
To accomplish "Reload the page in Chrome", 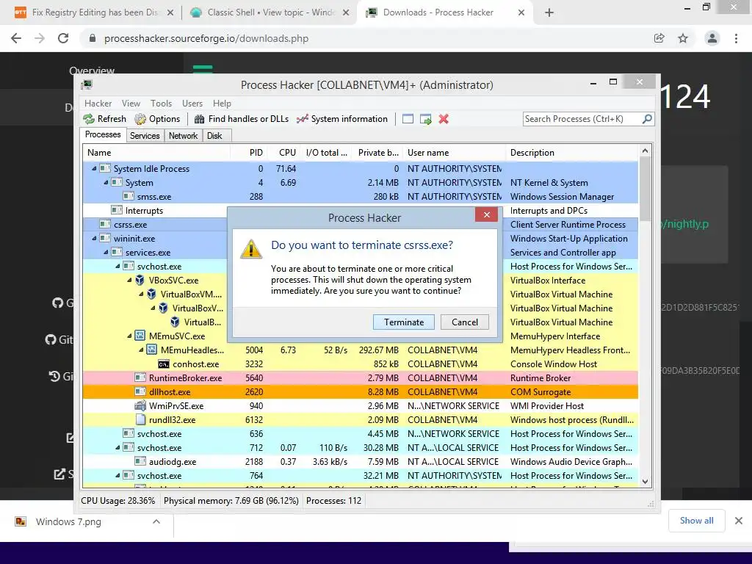I will pyautogui.click(x=63, y=38).
